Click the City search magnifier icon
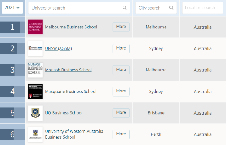227x145 pixels. [171, 8]
